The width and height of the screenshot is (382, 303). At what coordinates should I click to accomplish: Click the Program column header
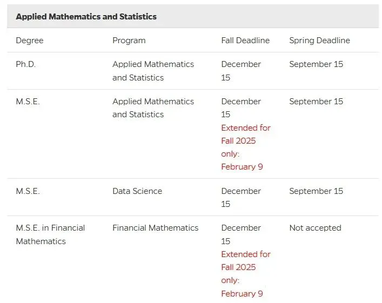pos(129,41)
